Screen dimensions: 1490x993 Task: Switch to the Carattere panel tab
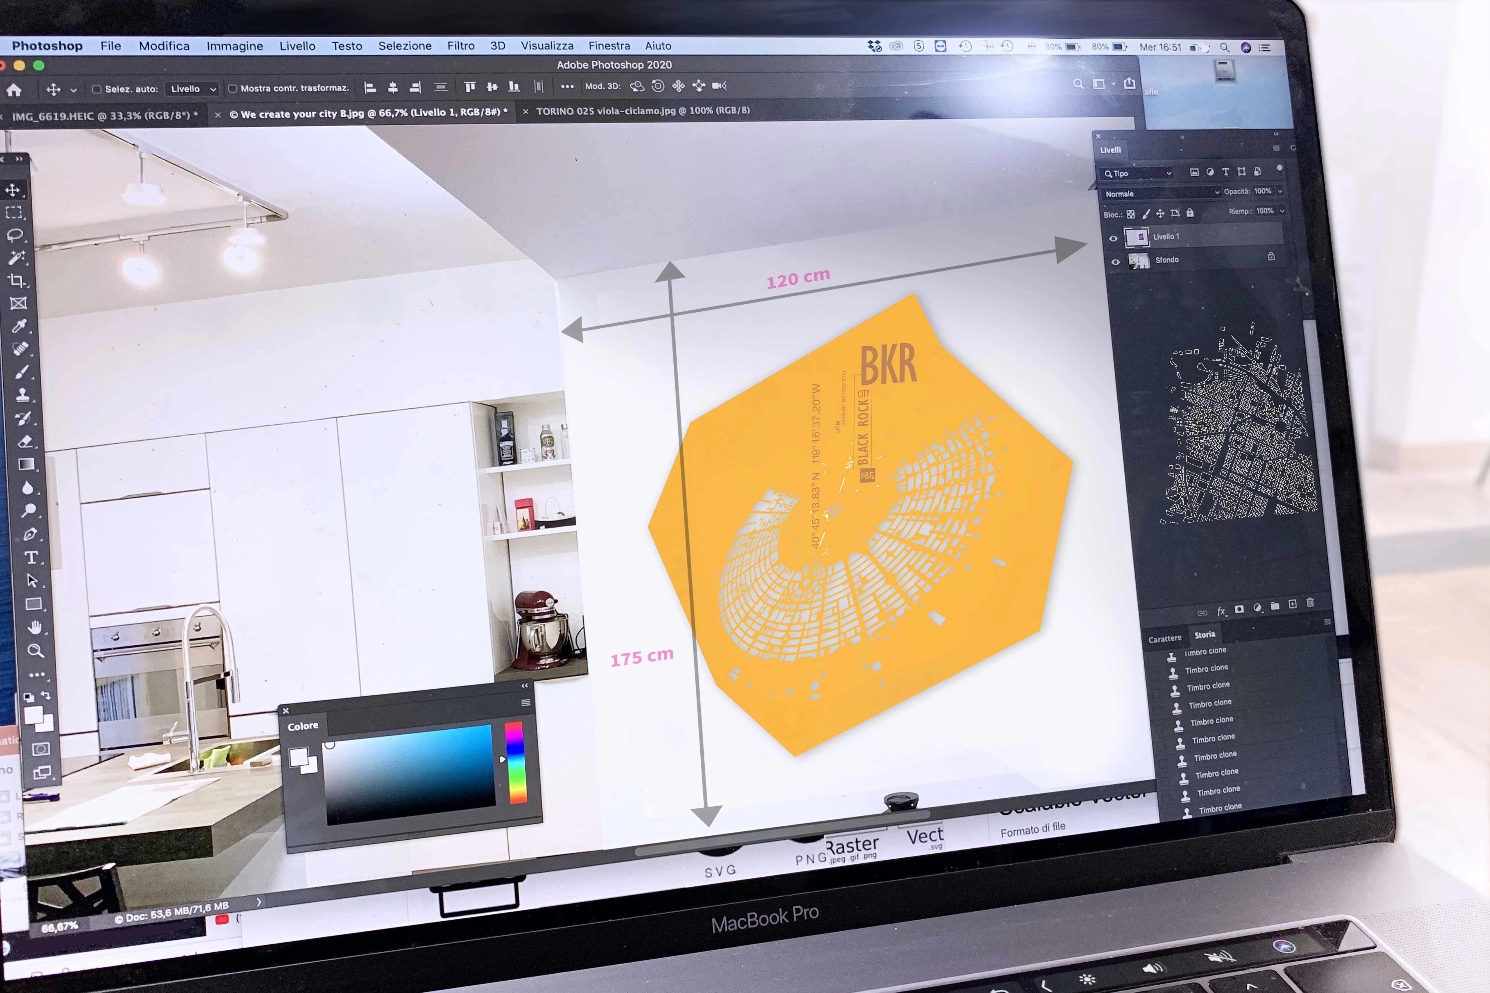[1164, 638]
